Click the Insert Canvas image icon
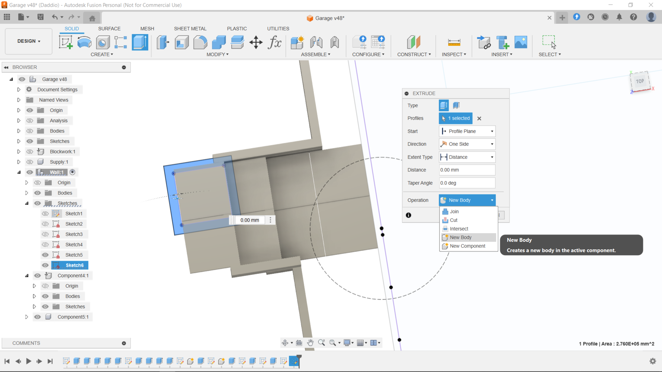662x372 pixels. pos(521,42)
